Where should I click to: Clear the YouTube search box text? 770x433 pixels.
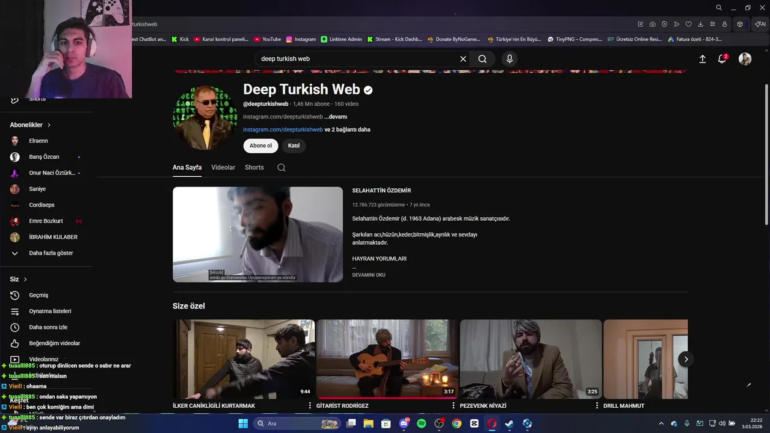(x=463, y=59)
